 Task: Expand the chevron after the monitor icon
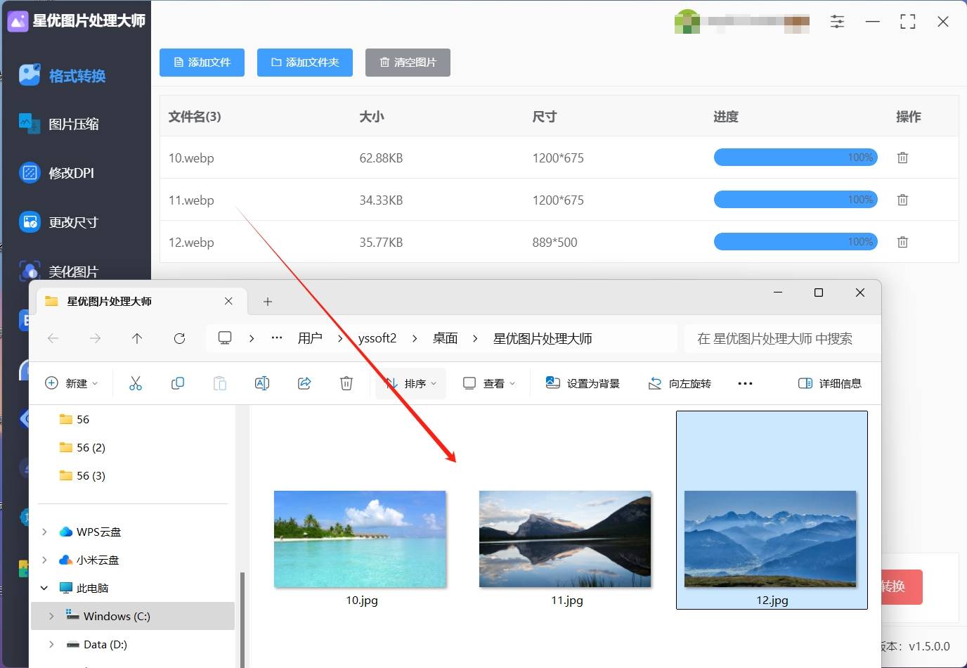coord(252,338)
